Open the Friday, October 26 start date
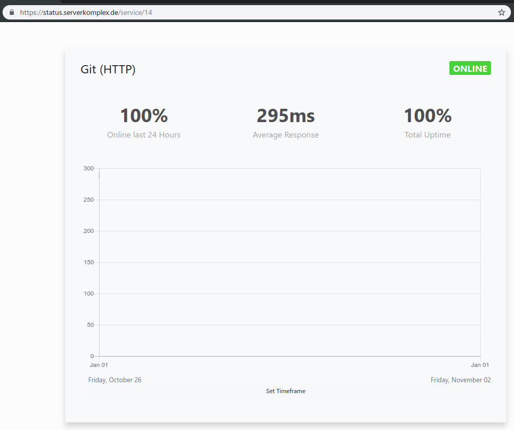Screen dimensions: 514x430 point(114,380)
